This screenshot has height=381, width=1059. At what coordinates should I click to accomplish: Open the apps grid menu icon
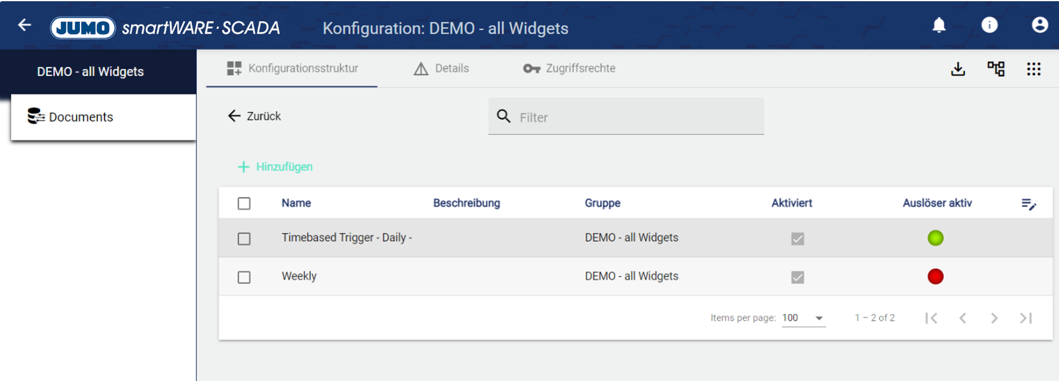click(x=1034, y=69)
